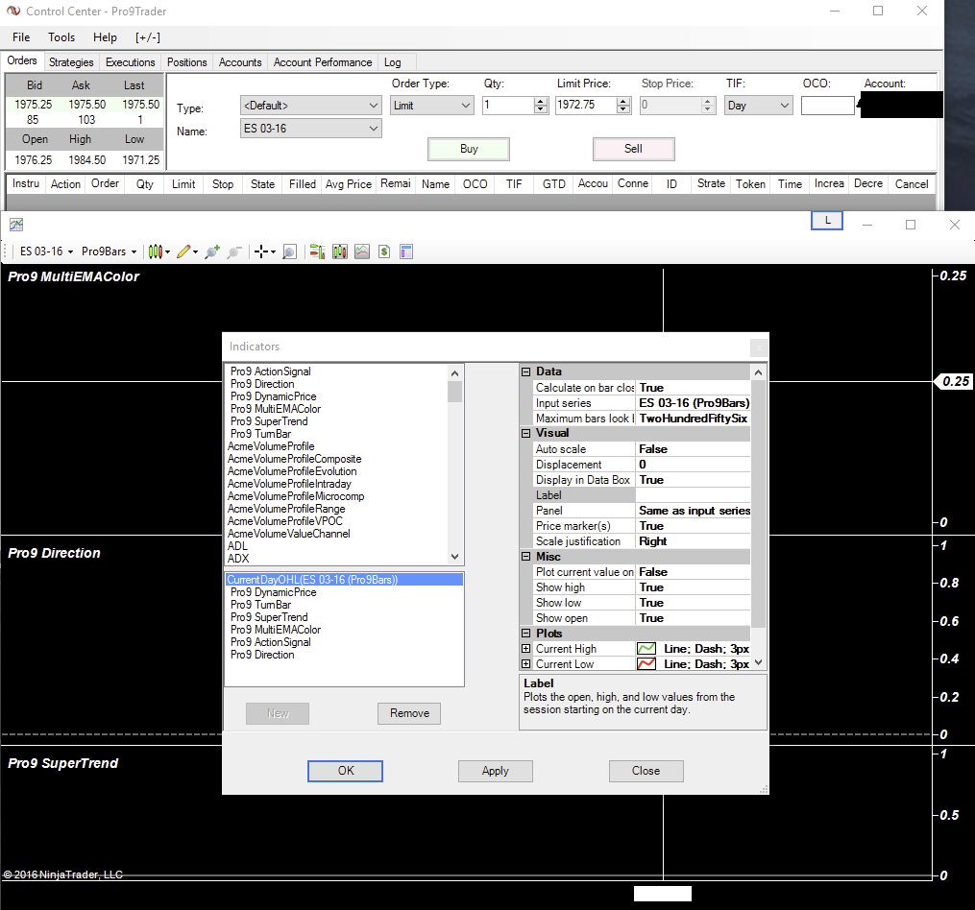Open the File menu
The height and width of the screenshot is (910, 975).
(x=21, y=37)
